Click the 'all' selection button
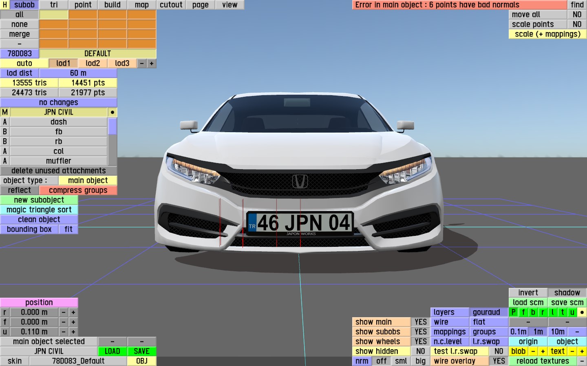The height and width of the screenshot is (366, 587). click(x=20, y=15)
